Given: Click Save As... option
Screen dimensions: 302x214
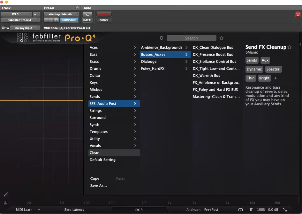Looking at the screenshot, I should 98,186.
